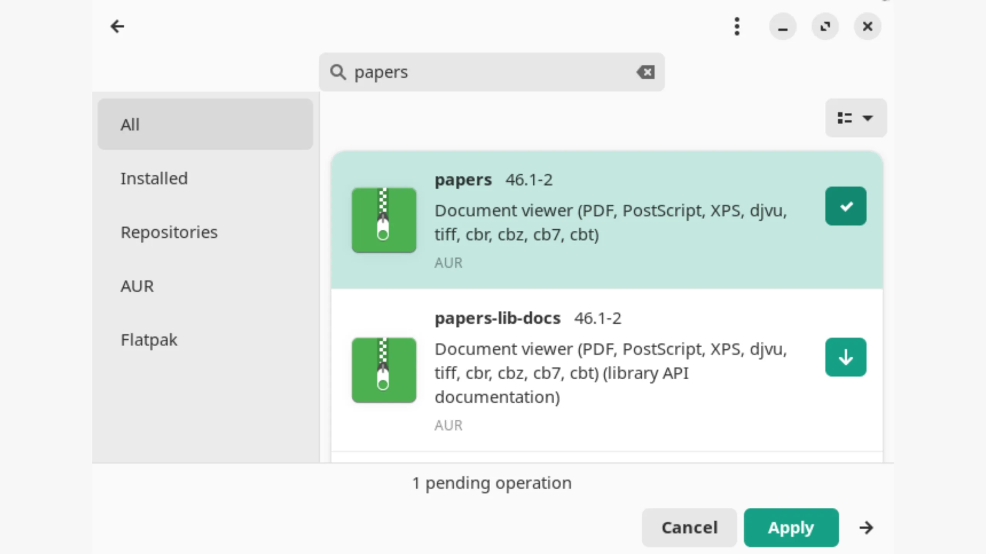The height and width of the screenshot is (554, 986).
Task: Go back with the left arrow
Action: 117,27
